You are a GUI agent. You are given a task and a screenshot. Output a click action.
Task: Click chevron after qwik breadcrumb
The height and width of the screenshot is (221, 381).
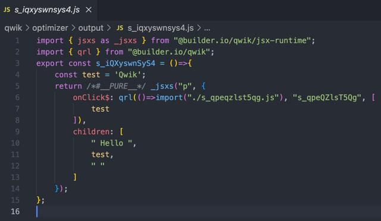27,28
